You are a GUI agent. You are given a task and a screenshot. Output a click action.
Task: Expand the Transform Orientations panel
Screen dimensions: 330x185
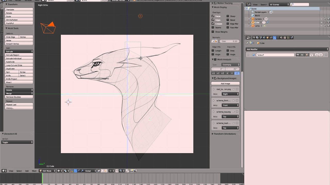tap(224, 134)
